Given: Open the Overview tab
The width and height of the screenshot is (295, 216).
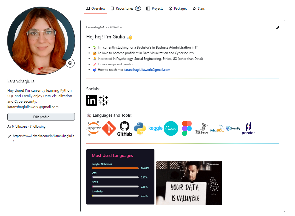Looking at the screenshot, I should coord(95,9).
